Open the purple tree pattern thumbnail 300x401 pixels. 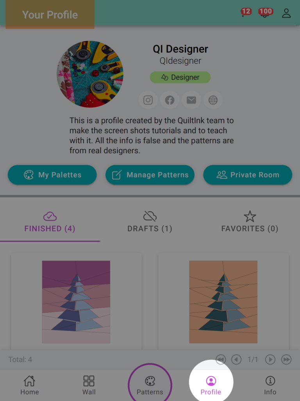coord(76,302)
